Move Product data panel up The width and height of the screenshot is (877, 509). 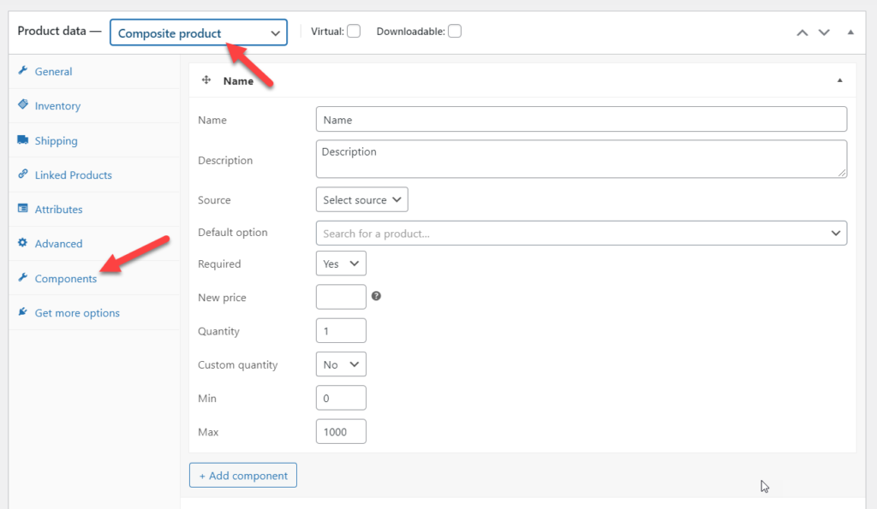tap(802, 33)
